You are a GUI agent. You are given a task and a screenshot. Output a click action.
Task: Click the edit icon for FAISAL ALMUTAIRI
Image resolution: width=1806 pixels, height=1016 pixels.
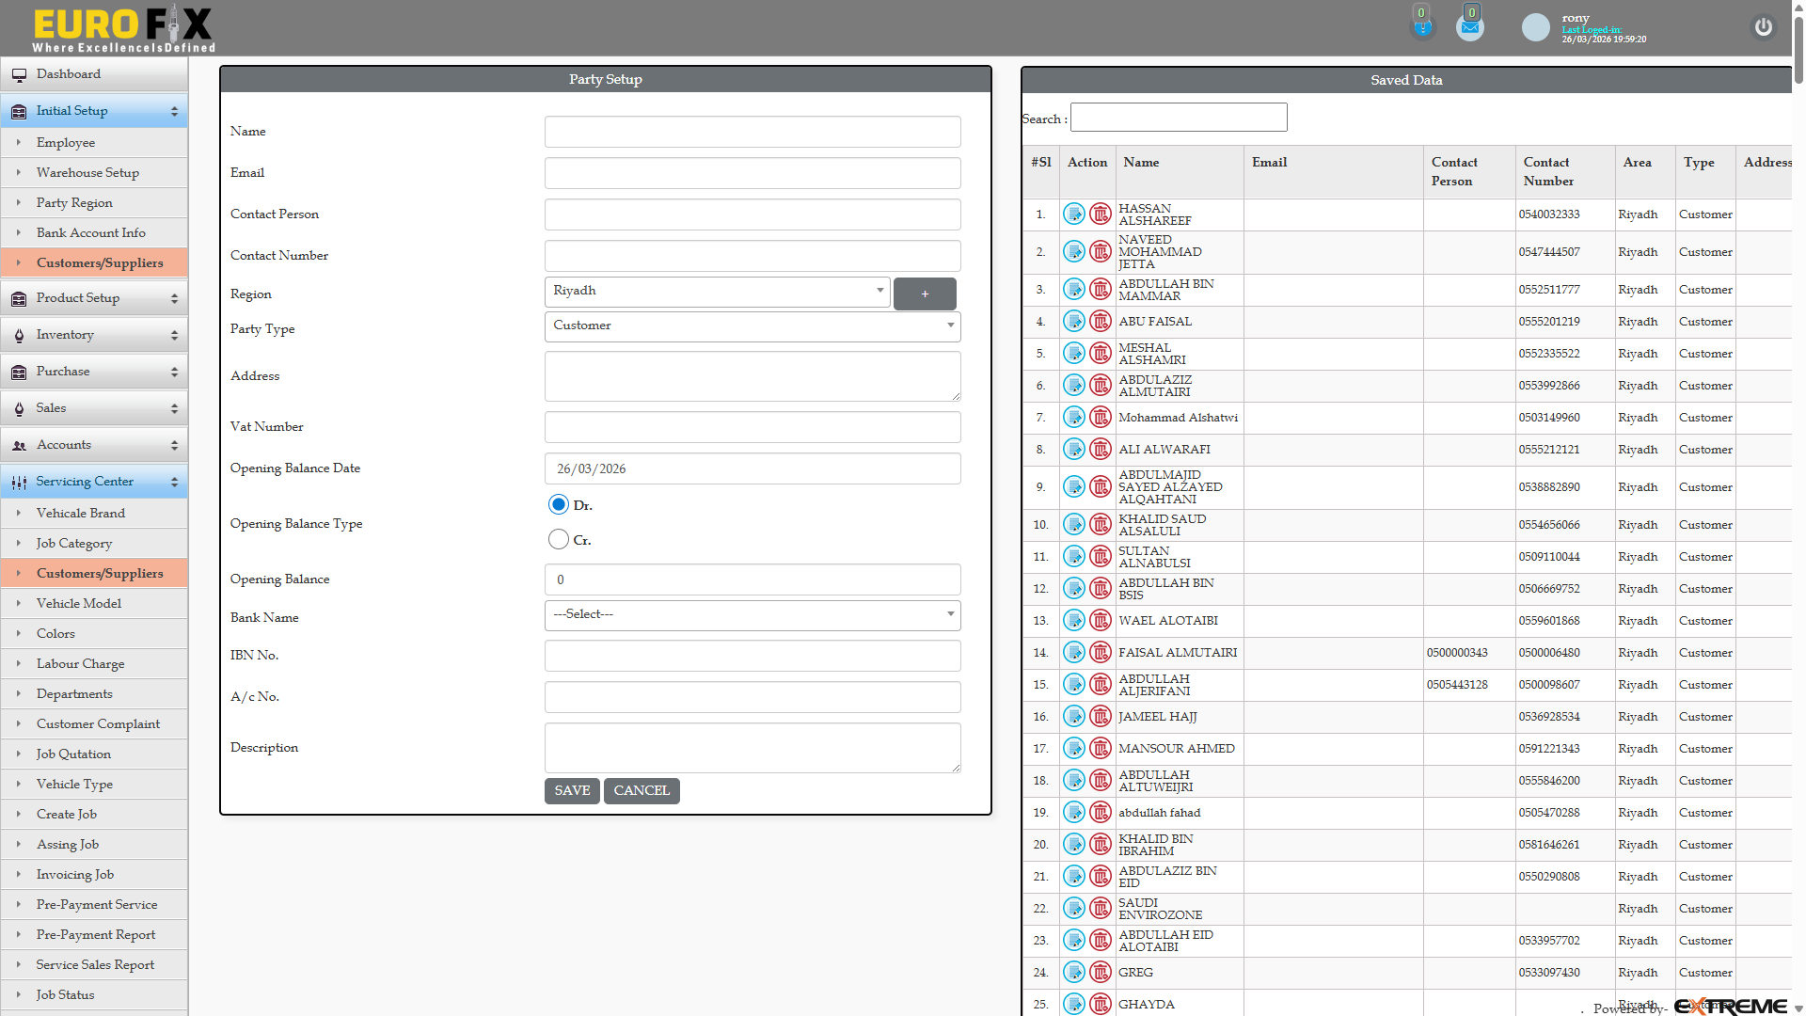click(x=1073, y=652)
